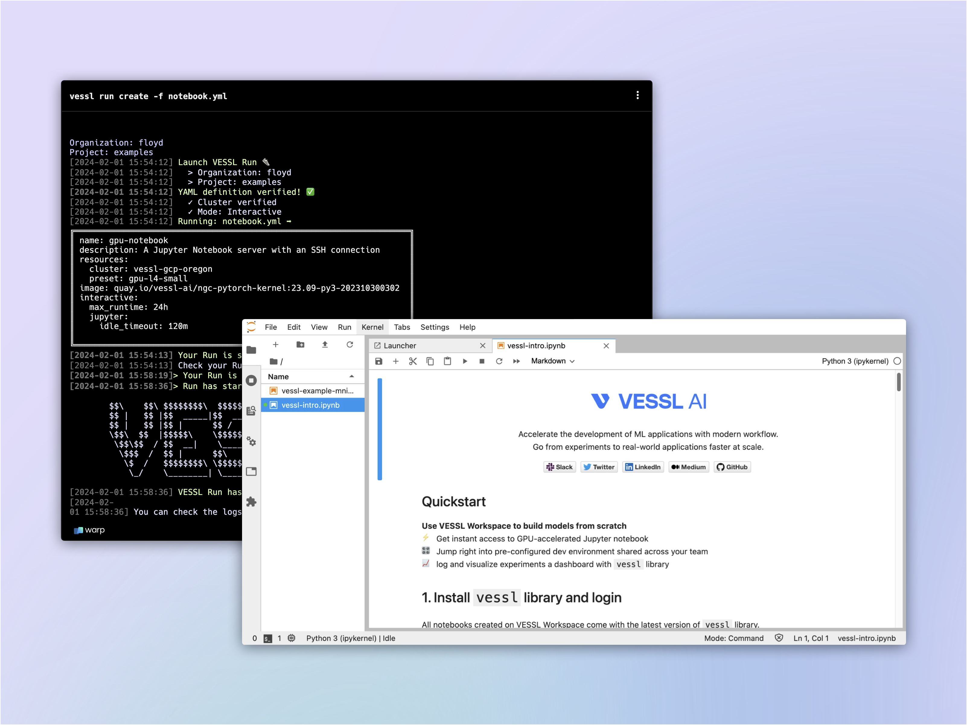Sort files by clicking the Name column arrow
Image resolution: width=967 pixels, height=725 pixels.
pos(352,376)
